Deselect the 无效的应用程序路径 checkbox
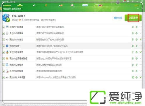 (x=4, y=59)
